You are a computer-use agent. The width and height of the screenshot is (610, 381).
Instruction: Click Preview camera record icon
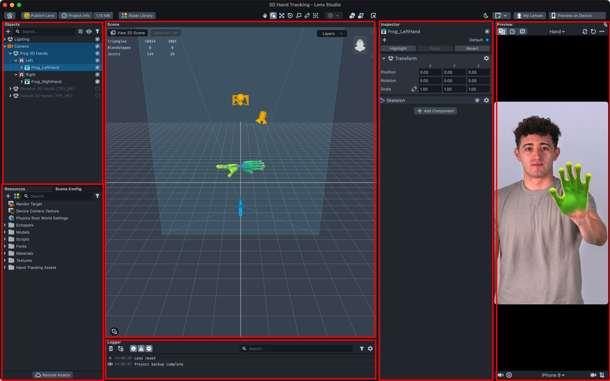(593, 375)
